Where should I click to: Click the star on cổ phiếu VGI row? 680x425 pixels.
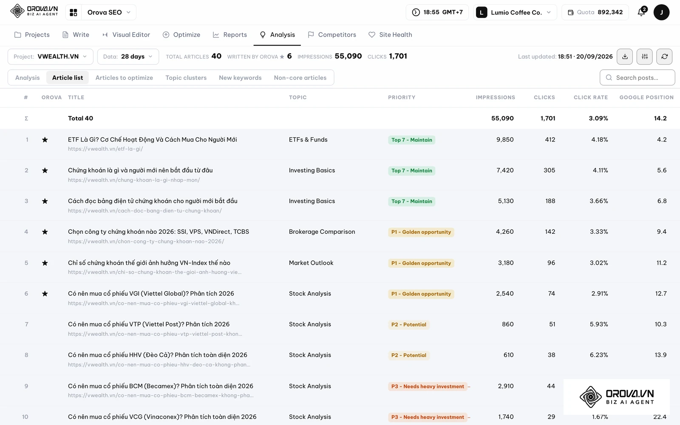(45, 294)
